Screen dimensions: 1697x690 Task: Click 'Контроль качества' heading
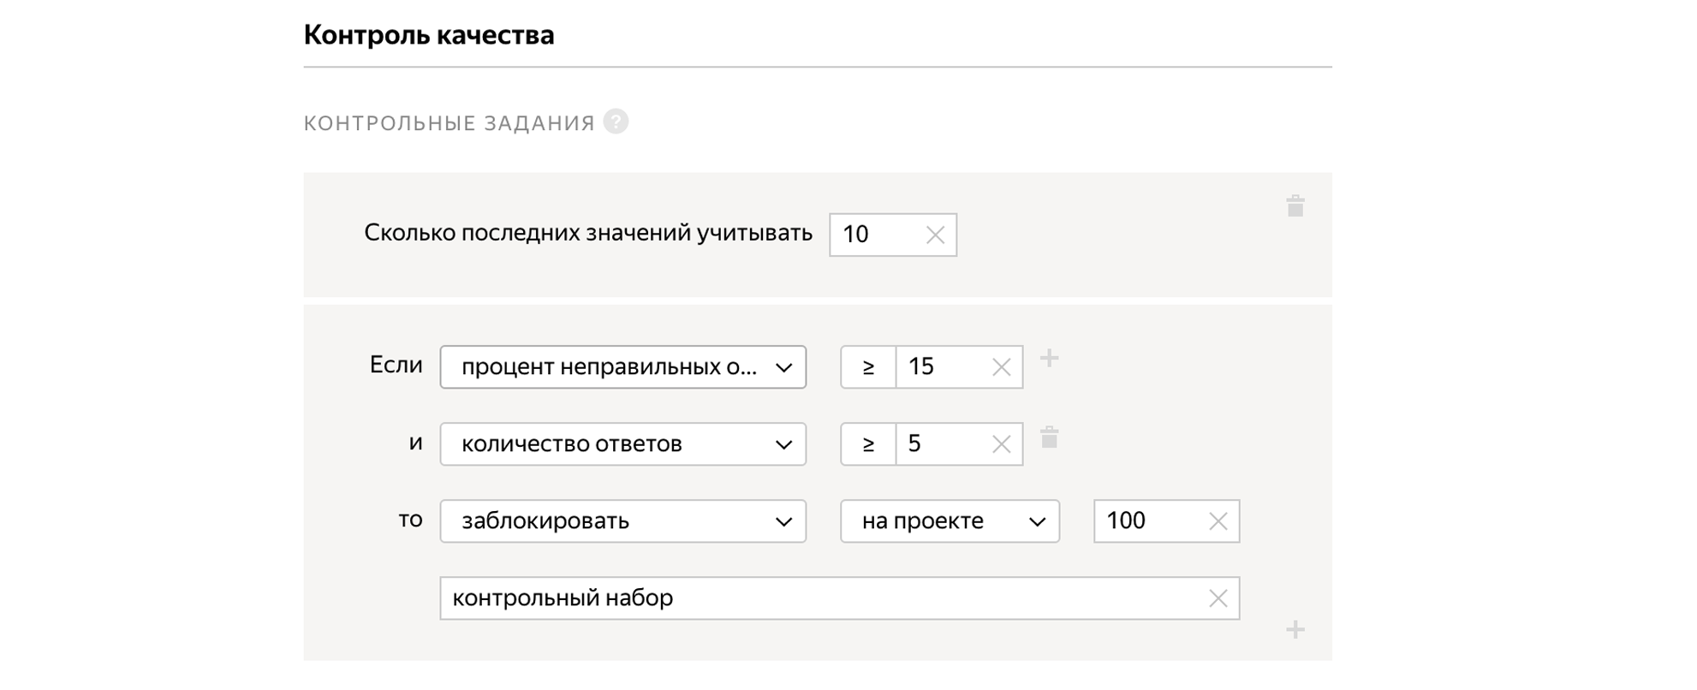click(429, 35)
